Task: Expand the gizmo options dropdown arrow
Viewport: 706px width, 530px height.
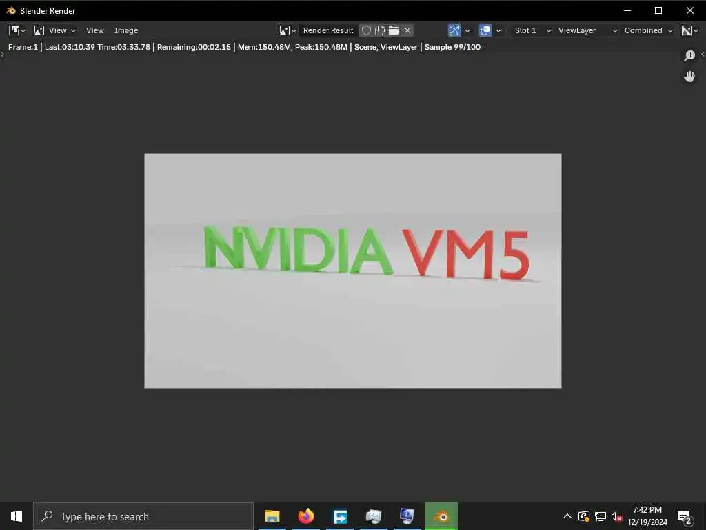Action: pyautogui.click(x=467, y=30)
